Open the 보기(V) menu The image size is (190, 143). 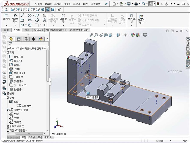pyautogui.click(x=58, y=4)
